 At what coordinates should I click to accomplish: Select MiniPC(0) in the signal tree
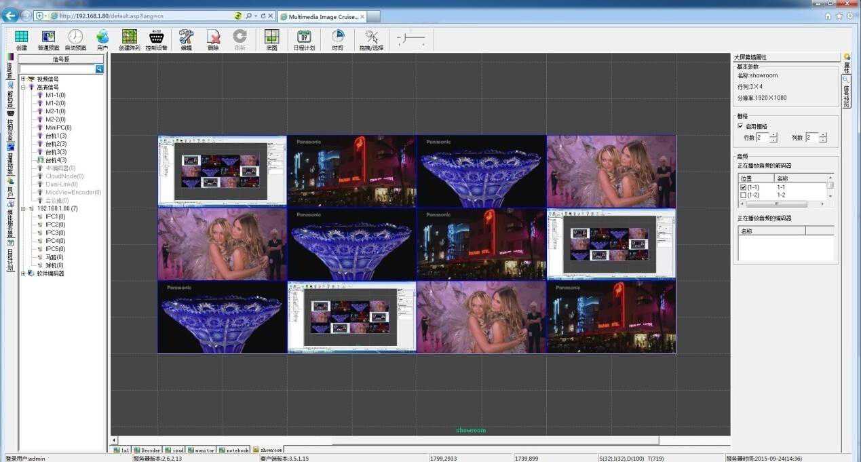[58, 128]
